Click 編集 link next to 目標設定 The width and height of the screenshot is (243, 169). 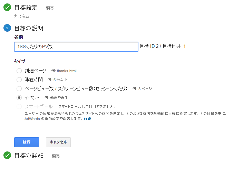coord(50,8)
